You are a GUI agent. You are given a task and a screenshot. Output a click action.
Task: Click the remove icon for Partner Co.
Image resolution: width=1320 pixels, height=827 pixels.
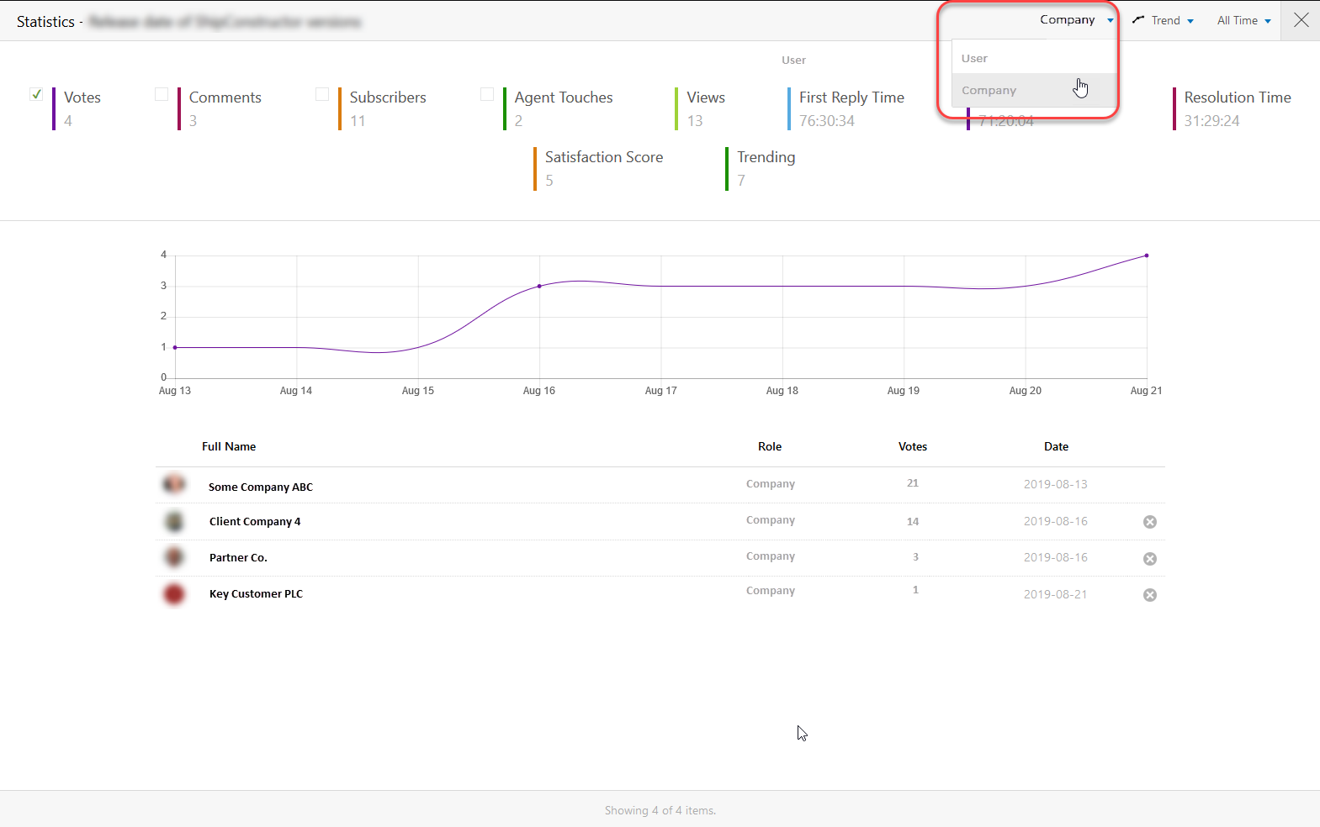pos(1149,559)
